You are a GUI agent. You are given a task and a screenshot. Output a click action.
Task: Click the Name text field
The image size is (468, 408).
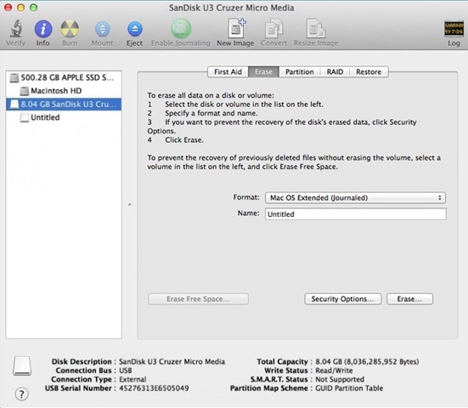(x=356, y=214)
